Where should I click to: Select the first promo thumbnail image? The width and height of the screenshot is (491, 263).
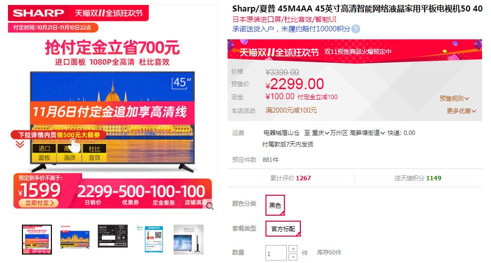point(37,240)
